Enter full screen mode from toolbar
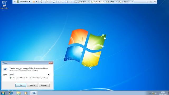The width and height of the screenshot is (169, 95). click(x=67, y=2)
